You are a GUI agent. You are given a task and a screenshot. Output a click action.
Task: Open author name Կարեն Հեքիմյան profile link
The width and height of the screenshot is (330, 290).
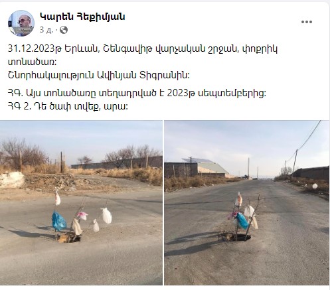(82, 17)
